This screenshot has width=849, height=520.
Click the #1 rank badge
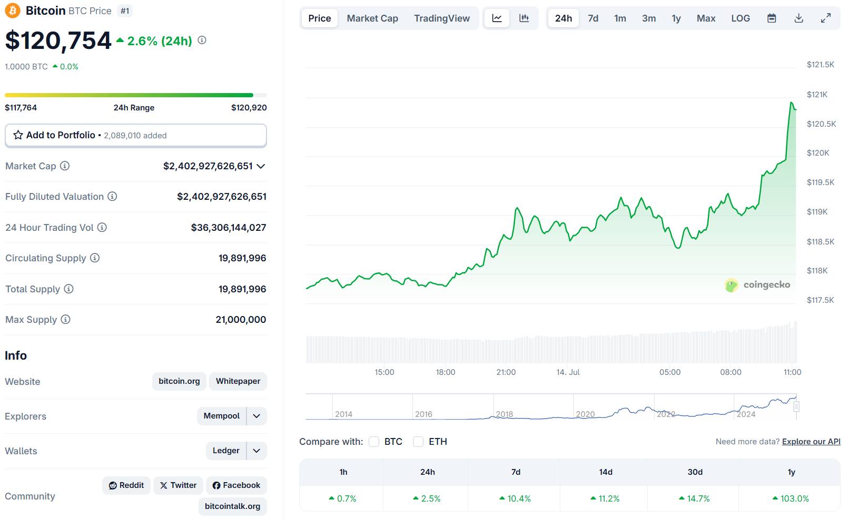(x=125, y=11)
